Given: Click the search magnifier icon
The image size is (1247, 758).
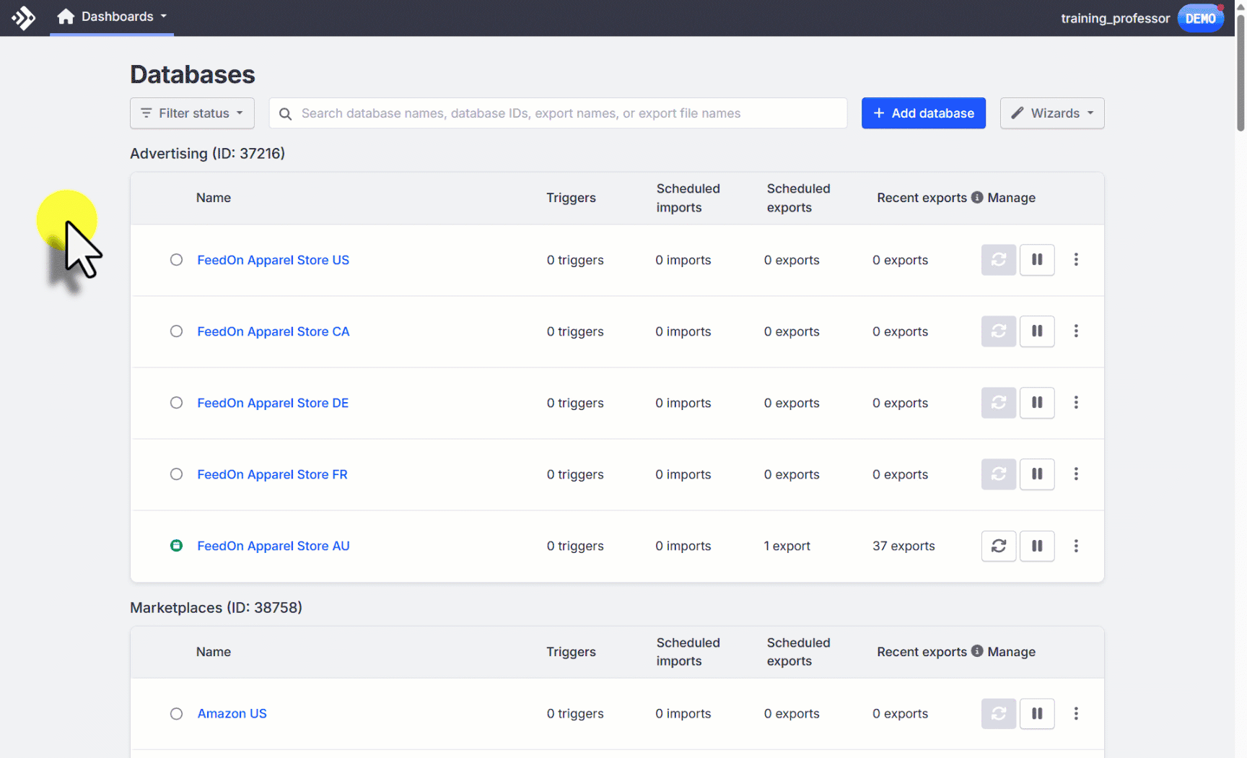Looking at the screenshot, I should [286, 114].
